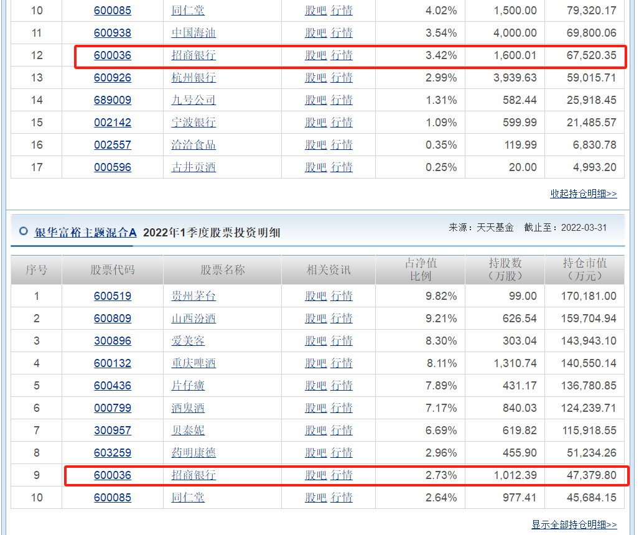Image resolution: width=639 pixels, height=535 pixels.
Task: Open 宁波银行 stock name link
Action: click(194, 122)
